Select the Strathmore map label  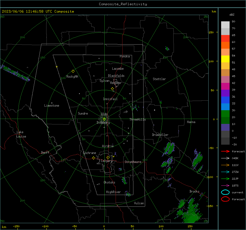point(133,162)
